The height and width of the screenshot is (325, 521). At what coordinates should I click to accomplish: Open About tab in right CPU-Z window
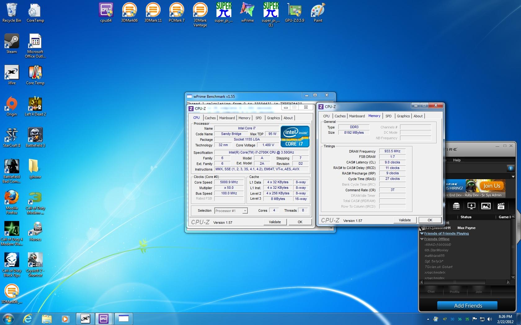click(x=418, y=116)
